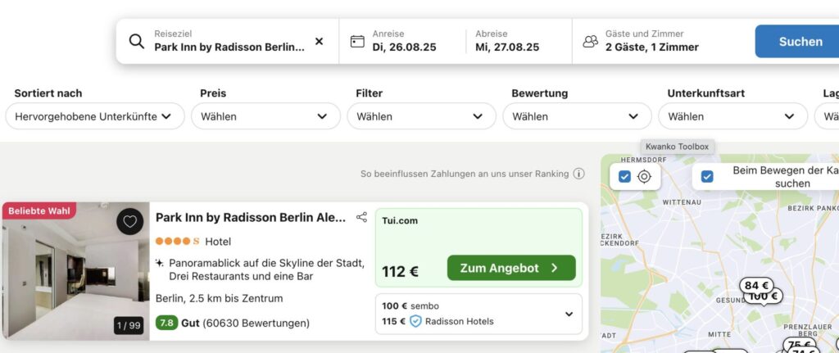Screen dimensions: 839x353
Task: Toggle 'Beim Bewegen der Karte suchen' checkbox
Action: [x=707, y=177]
